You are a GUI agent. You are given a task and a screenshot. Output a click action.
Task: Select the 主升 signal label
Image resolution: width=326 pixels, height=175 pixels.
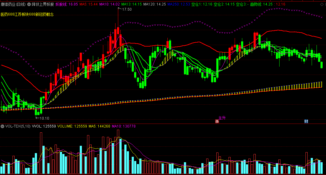tap(222, 118)
